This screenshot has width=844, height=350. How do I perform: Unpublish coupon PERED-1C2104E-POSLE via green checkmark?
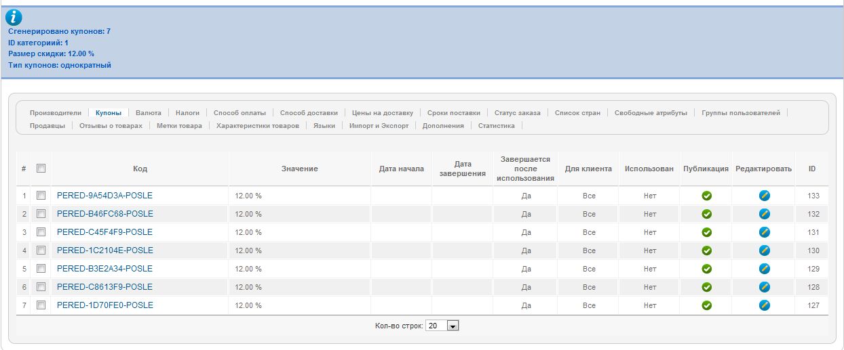706,250
